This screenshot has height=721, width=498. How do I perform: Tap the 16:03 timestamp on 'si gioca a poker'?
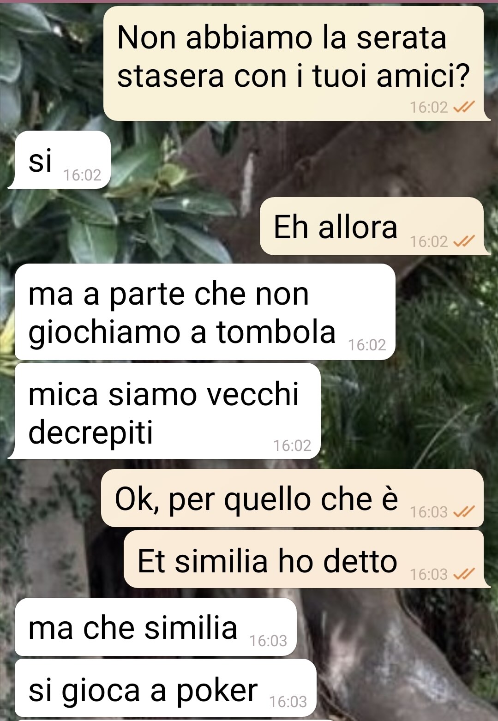pyautogui.click(x=288, y=702)
